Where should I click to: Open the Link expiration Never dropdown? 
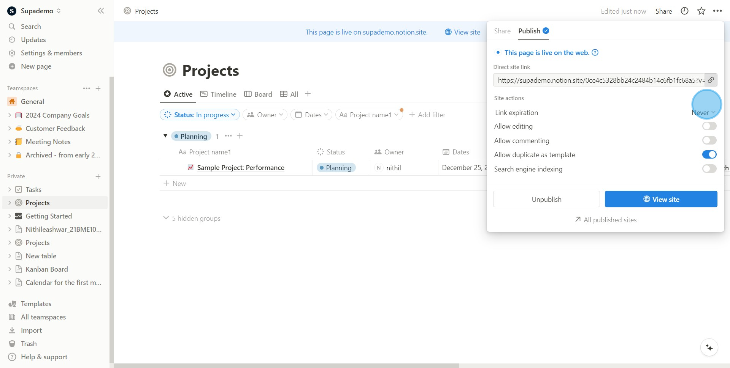(704, 113)
